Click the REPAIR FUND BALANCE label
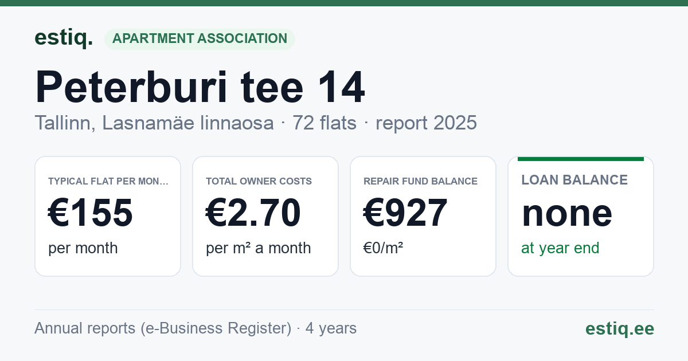 (420, 181)
